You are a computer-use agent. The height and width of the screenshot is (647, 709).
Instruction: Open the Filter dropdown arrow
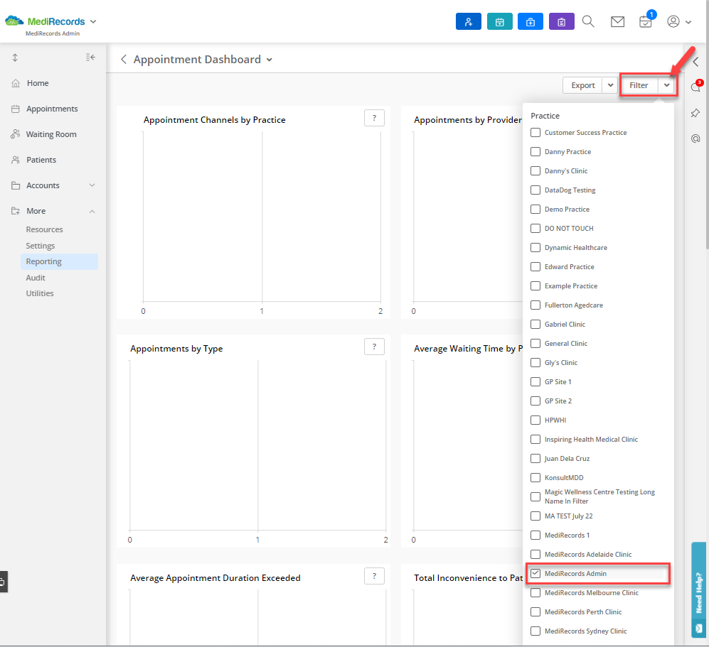point(666,85)
